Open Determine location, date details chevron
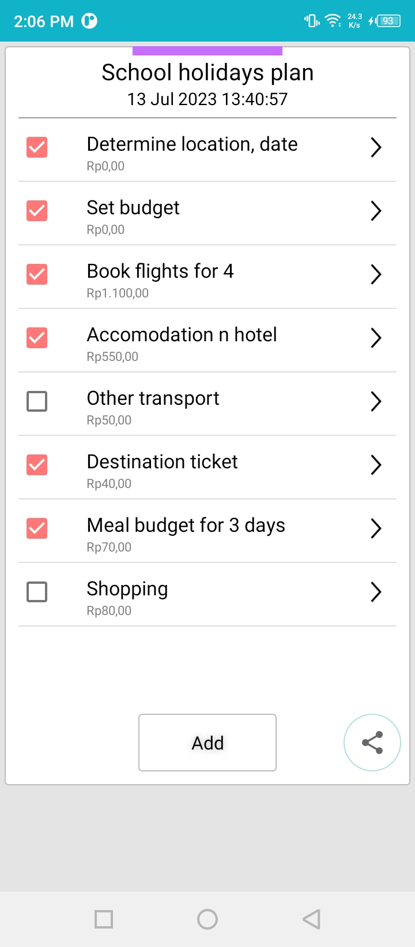415x947 pixels. click(x=376, y=147)
